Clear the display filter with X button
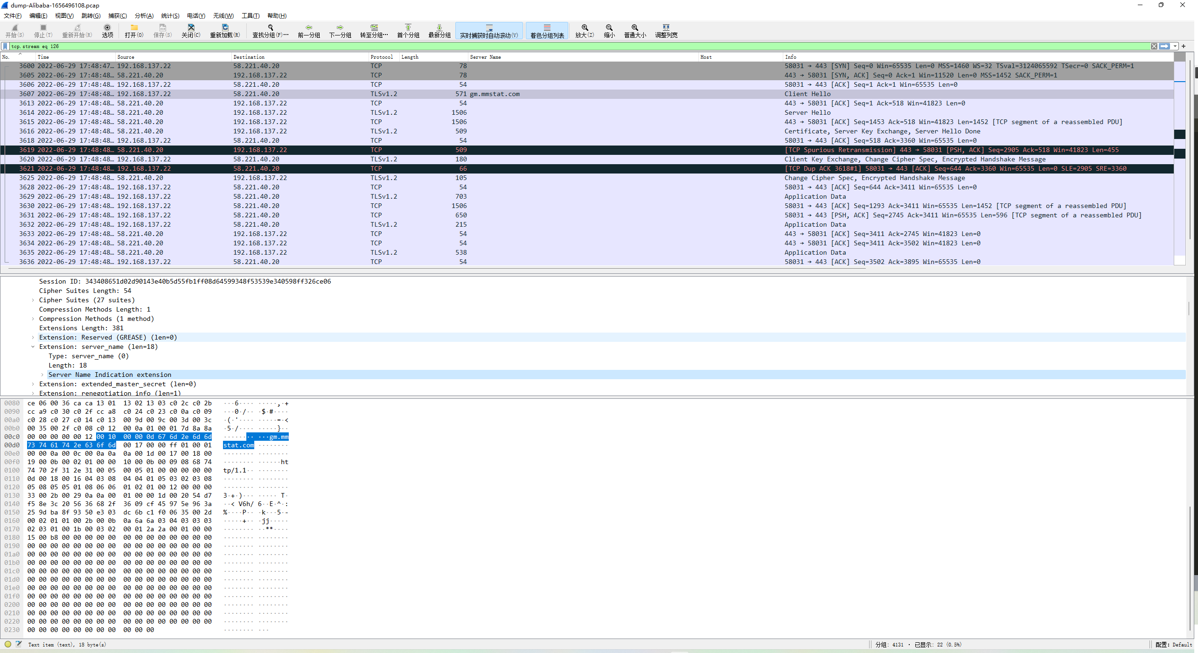The image size is (1198, 653). pyautogui.click(x=1154, y=46)
